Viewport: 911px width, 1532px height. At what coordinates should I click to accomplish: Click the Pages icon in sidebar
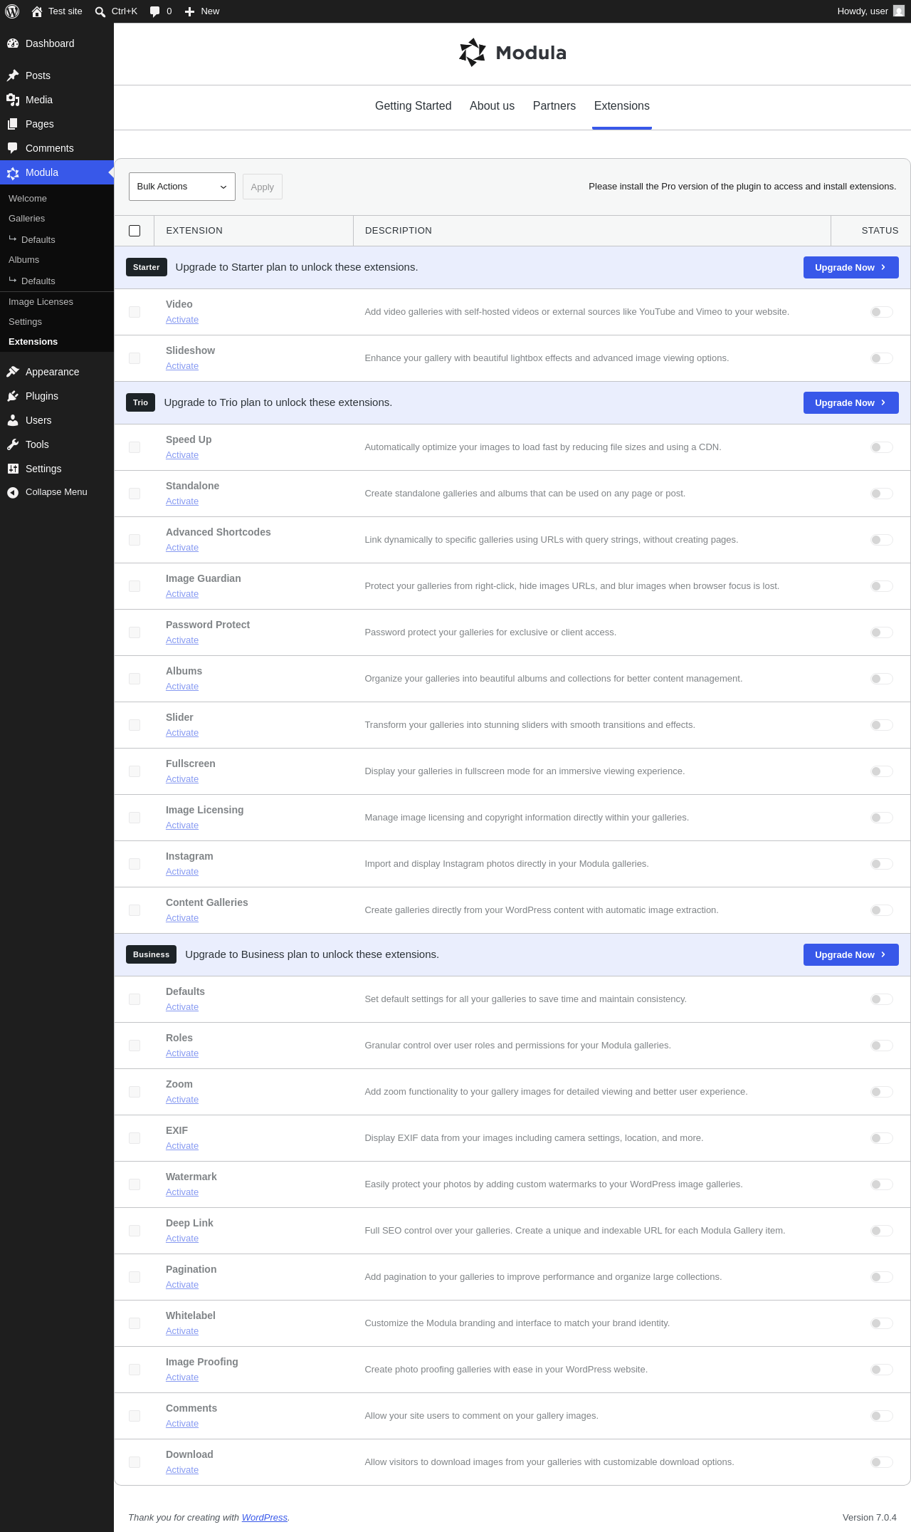(x=13, y=124)
